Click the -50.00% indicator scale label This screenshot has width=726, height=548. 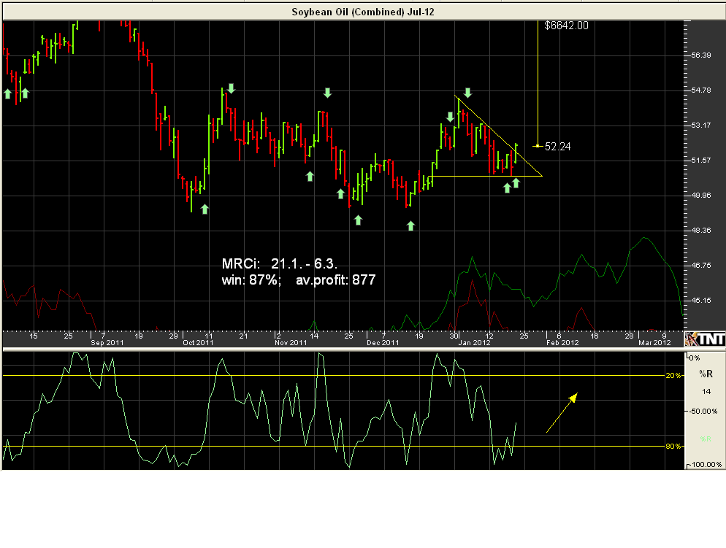pos(704,411)
